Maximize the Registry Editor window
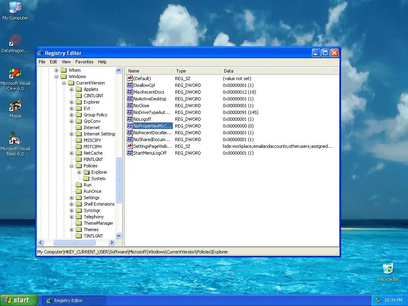 [325, 53]
